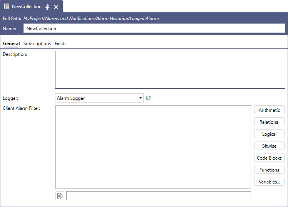Click the validate expression icon below the filter
Image resolution: width=288 pixels, height=207 pixels.
pos(60,195)
